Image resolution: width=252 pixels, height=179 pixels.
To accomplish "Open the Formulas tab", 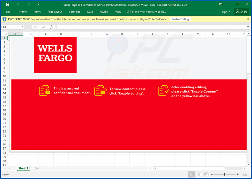I will pyautogui.click(x=75, y=12).
